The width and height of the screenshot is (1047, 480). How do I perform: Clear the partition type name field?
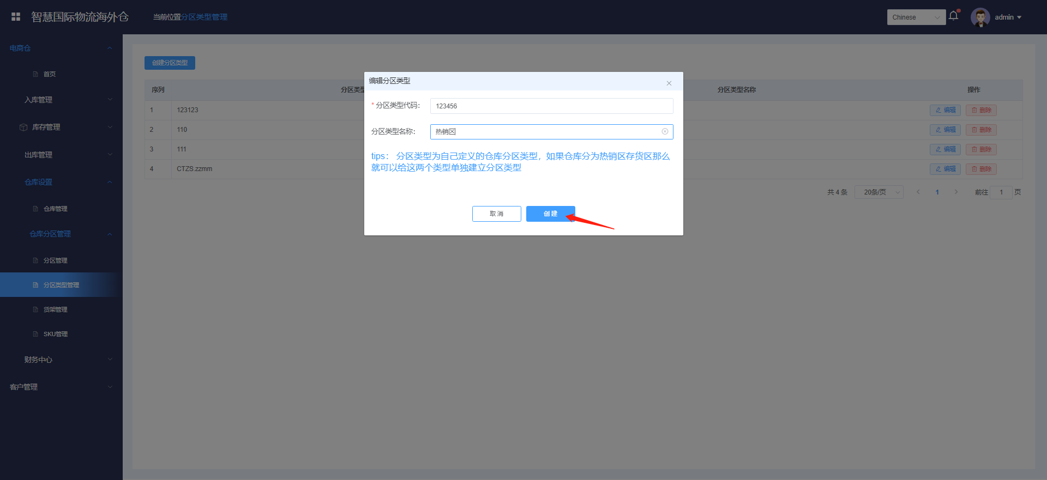tap(665, 131)
